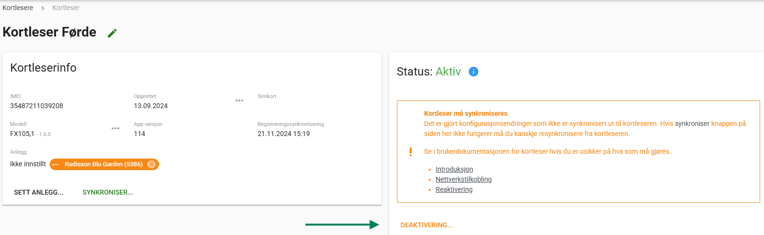
Task: Open the status info icon beside Aktiv
Action: point(474,72)
